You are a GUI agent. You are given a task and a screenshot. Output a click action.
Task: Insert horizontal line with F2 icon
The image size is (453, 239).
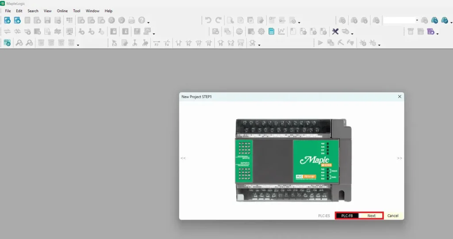157,43
